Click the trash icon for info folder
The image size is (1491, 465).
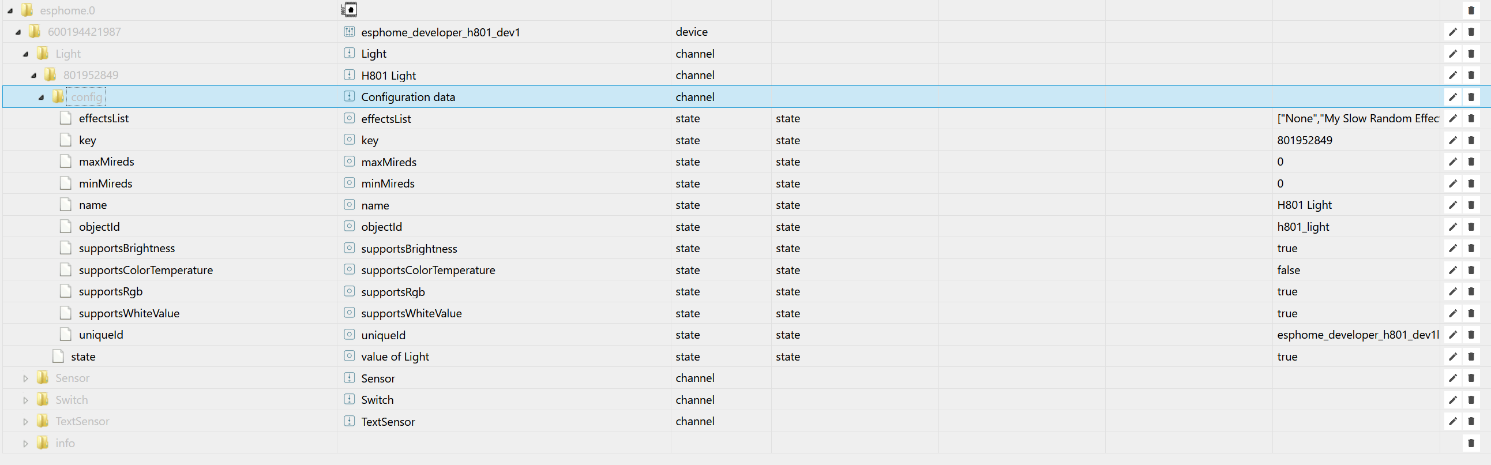click(x=1471, y=443)
